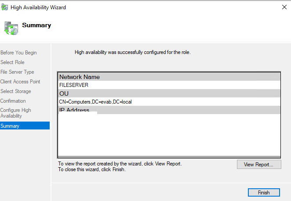Click the Configure High Availability step
This screenshot has height=201, width=291.
click(16, 113)
